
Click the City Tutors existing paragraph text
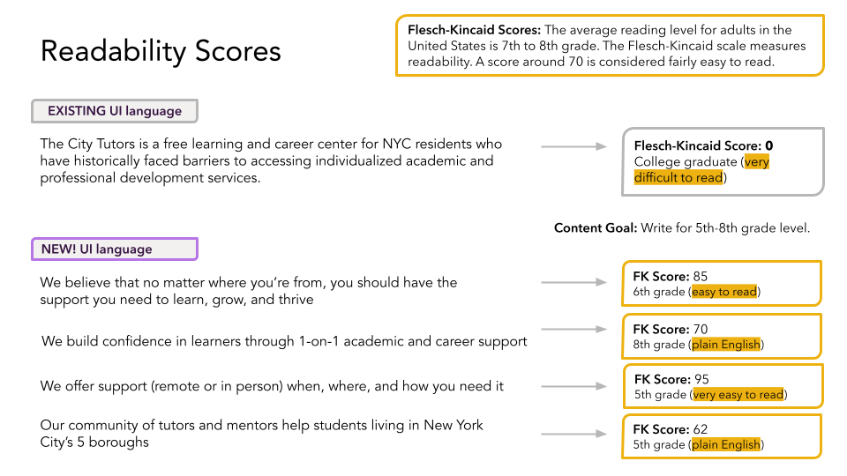pyautogui.click(x=271, y=160)
